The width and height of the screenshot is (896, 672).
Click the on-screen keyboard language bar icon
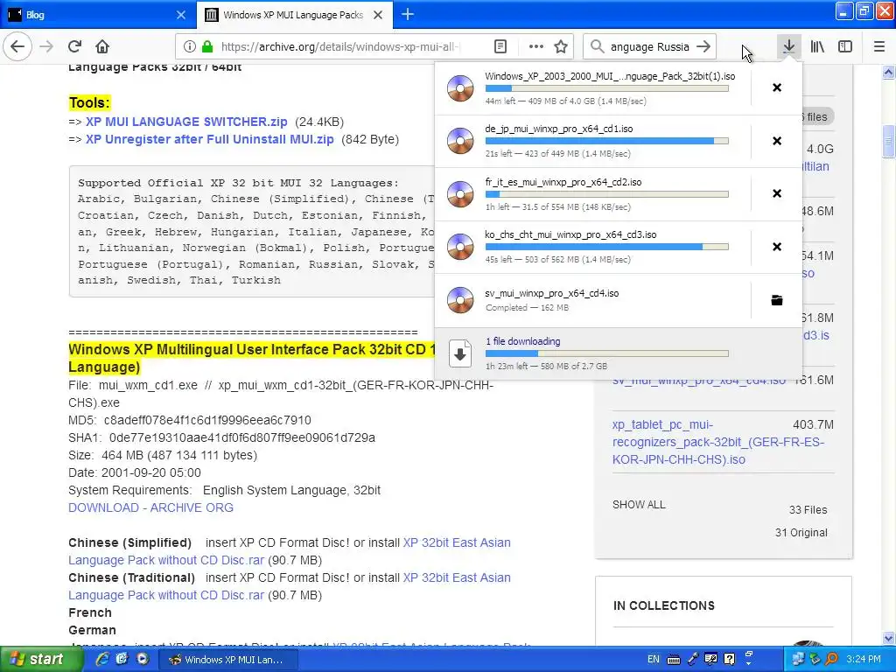[674, 660]
